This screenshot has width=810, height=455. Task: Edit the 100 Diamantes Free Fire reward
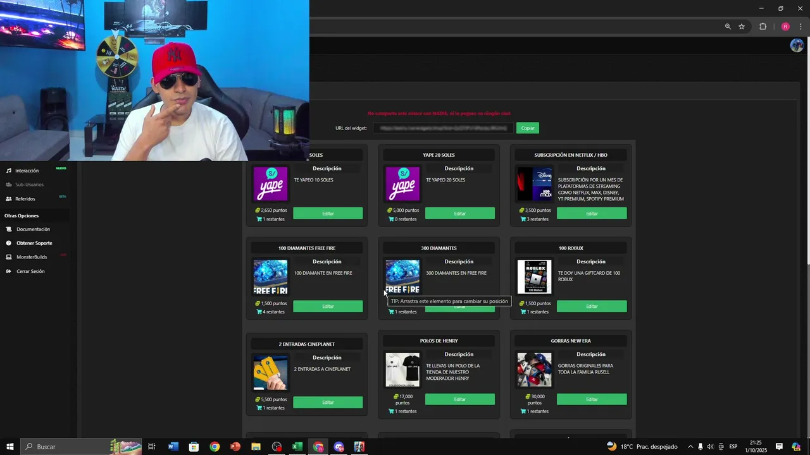pyautogui.click(x=328, y=306)
